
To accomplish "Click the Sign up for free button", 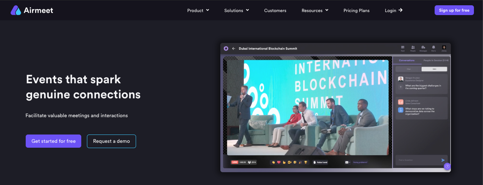I will click(454, 10).
